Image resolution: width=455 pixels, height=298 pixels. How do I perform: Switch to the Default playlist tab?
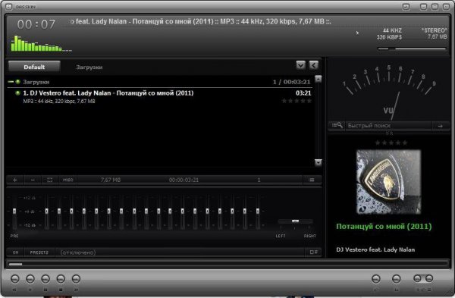click(34, 67)
